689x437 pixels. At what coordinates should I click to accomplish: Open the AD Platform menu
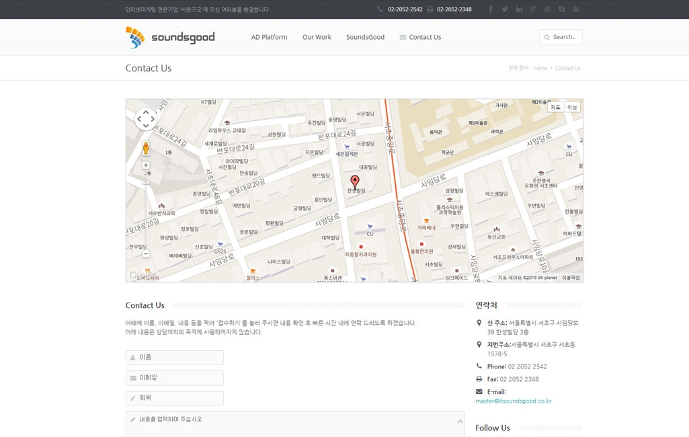tap(270, 38)
